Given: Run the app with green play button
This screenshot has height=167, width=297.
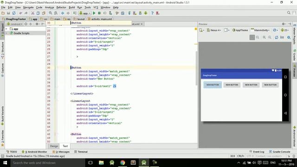Looking at the screenshot, I should point(94,13).
